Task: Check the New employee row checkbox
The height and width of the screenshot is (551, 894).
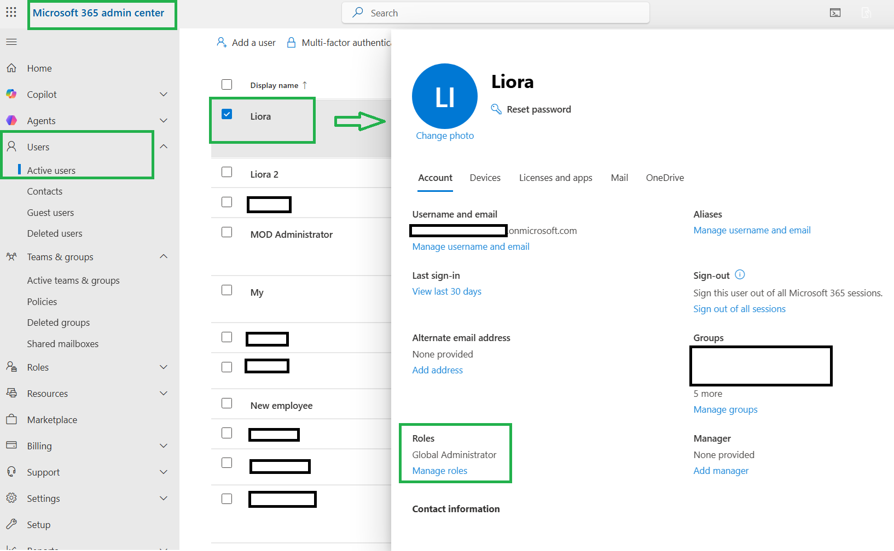Action: pyautogui.click(x=227, y=403)
